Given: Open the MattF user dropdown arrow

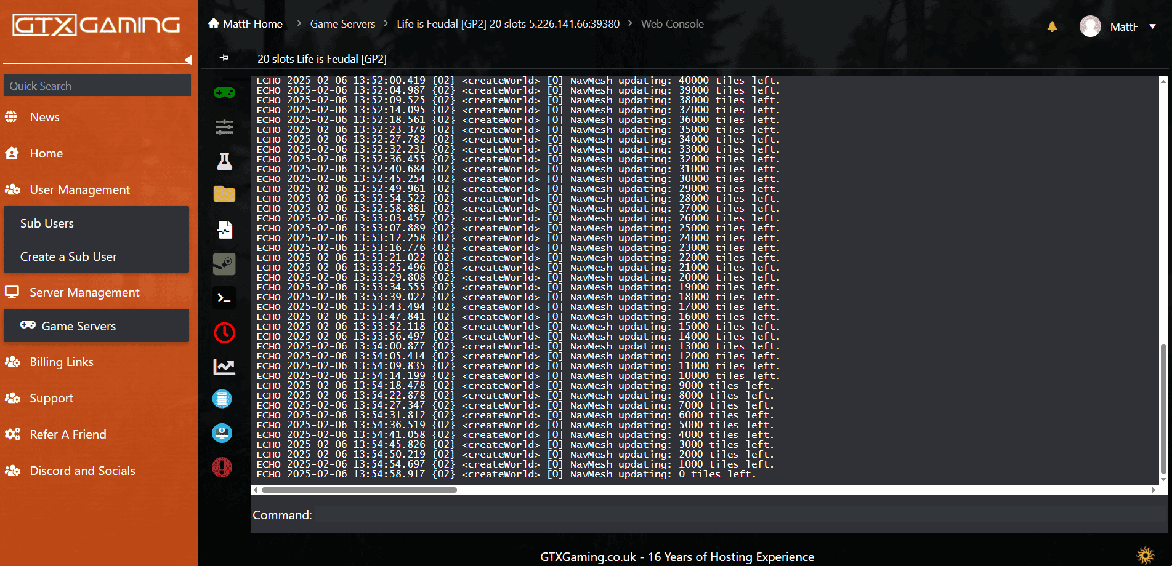Looking at the screenshot, I should coord(1152,26).
